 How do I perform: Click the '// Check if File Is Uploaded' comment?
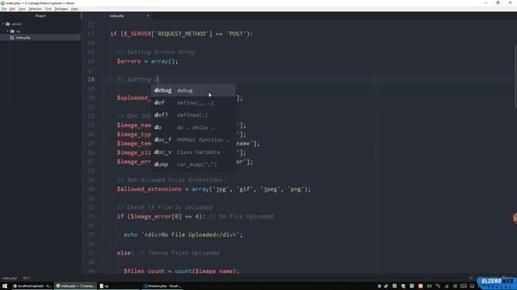click(165, 207)
